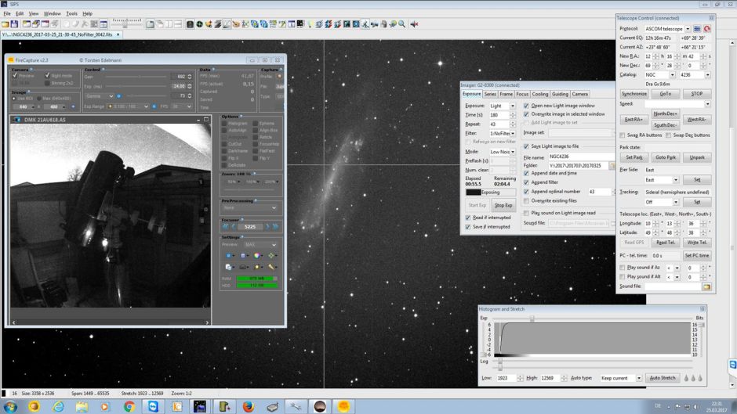Open the Exposure type dropdown
This screenshot has width=737, height=414.
click(512, 106)
